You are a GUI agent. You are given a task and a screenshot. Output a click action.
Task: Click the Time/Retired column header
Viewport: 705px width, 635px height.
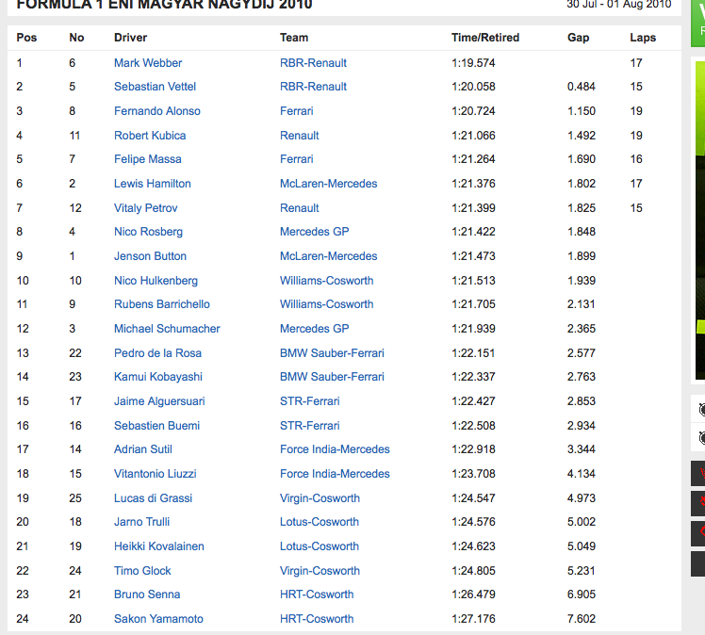484,38
